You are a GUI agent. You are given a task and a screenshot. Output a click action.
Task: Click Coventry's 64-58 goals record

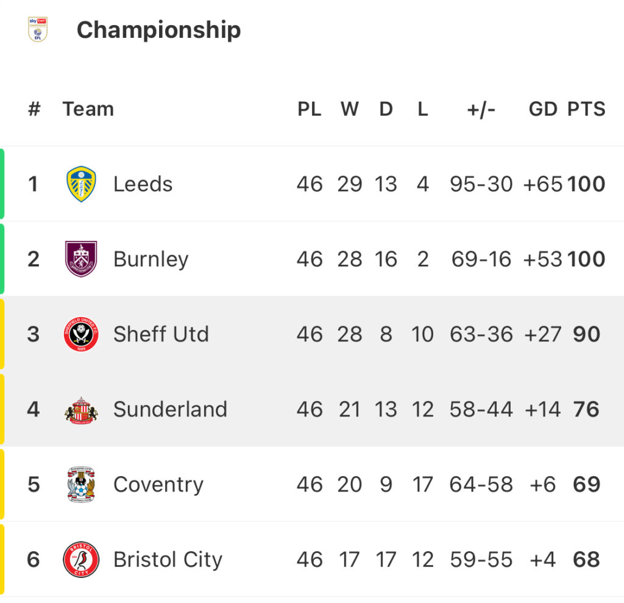pyautogui.click(x=481, y=485)
